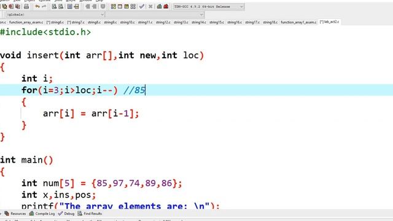Viewport: 393px width, 221px height.
Task: Stop execution with the grey X icon
Action: tap(150, 7)
